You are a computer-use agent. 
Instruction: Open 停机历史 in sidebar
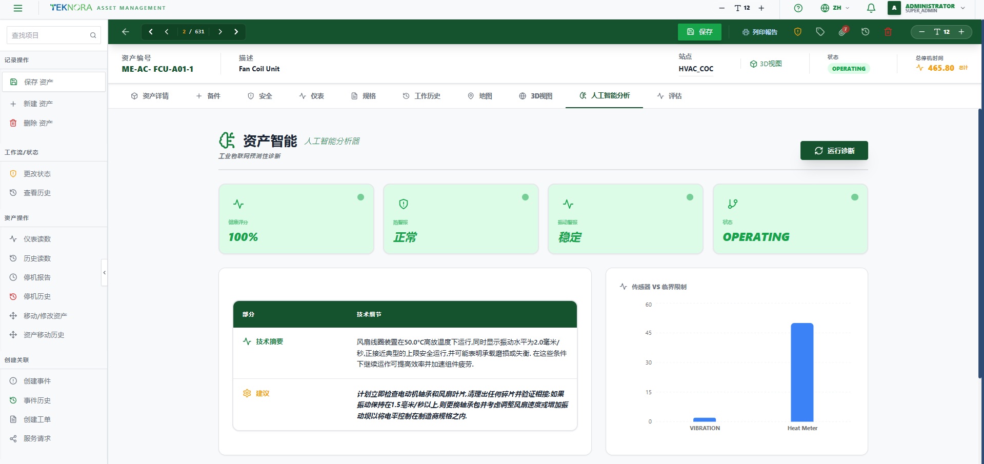coord(53,296)
